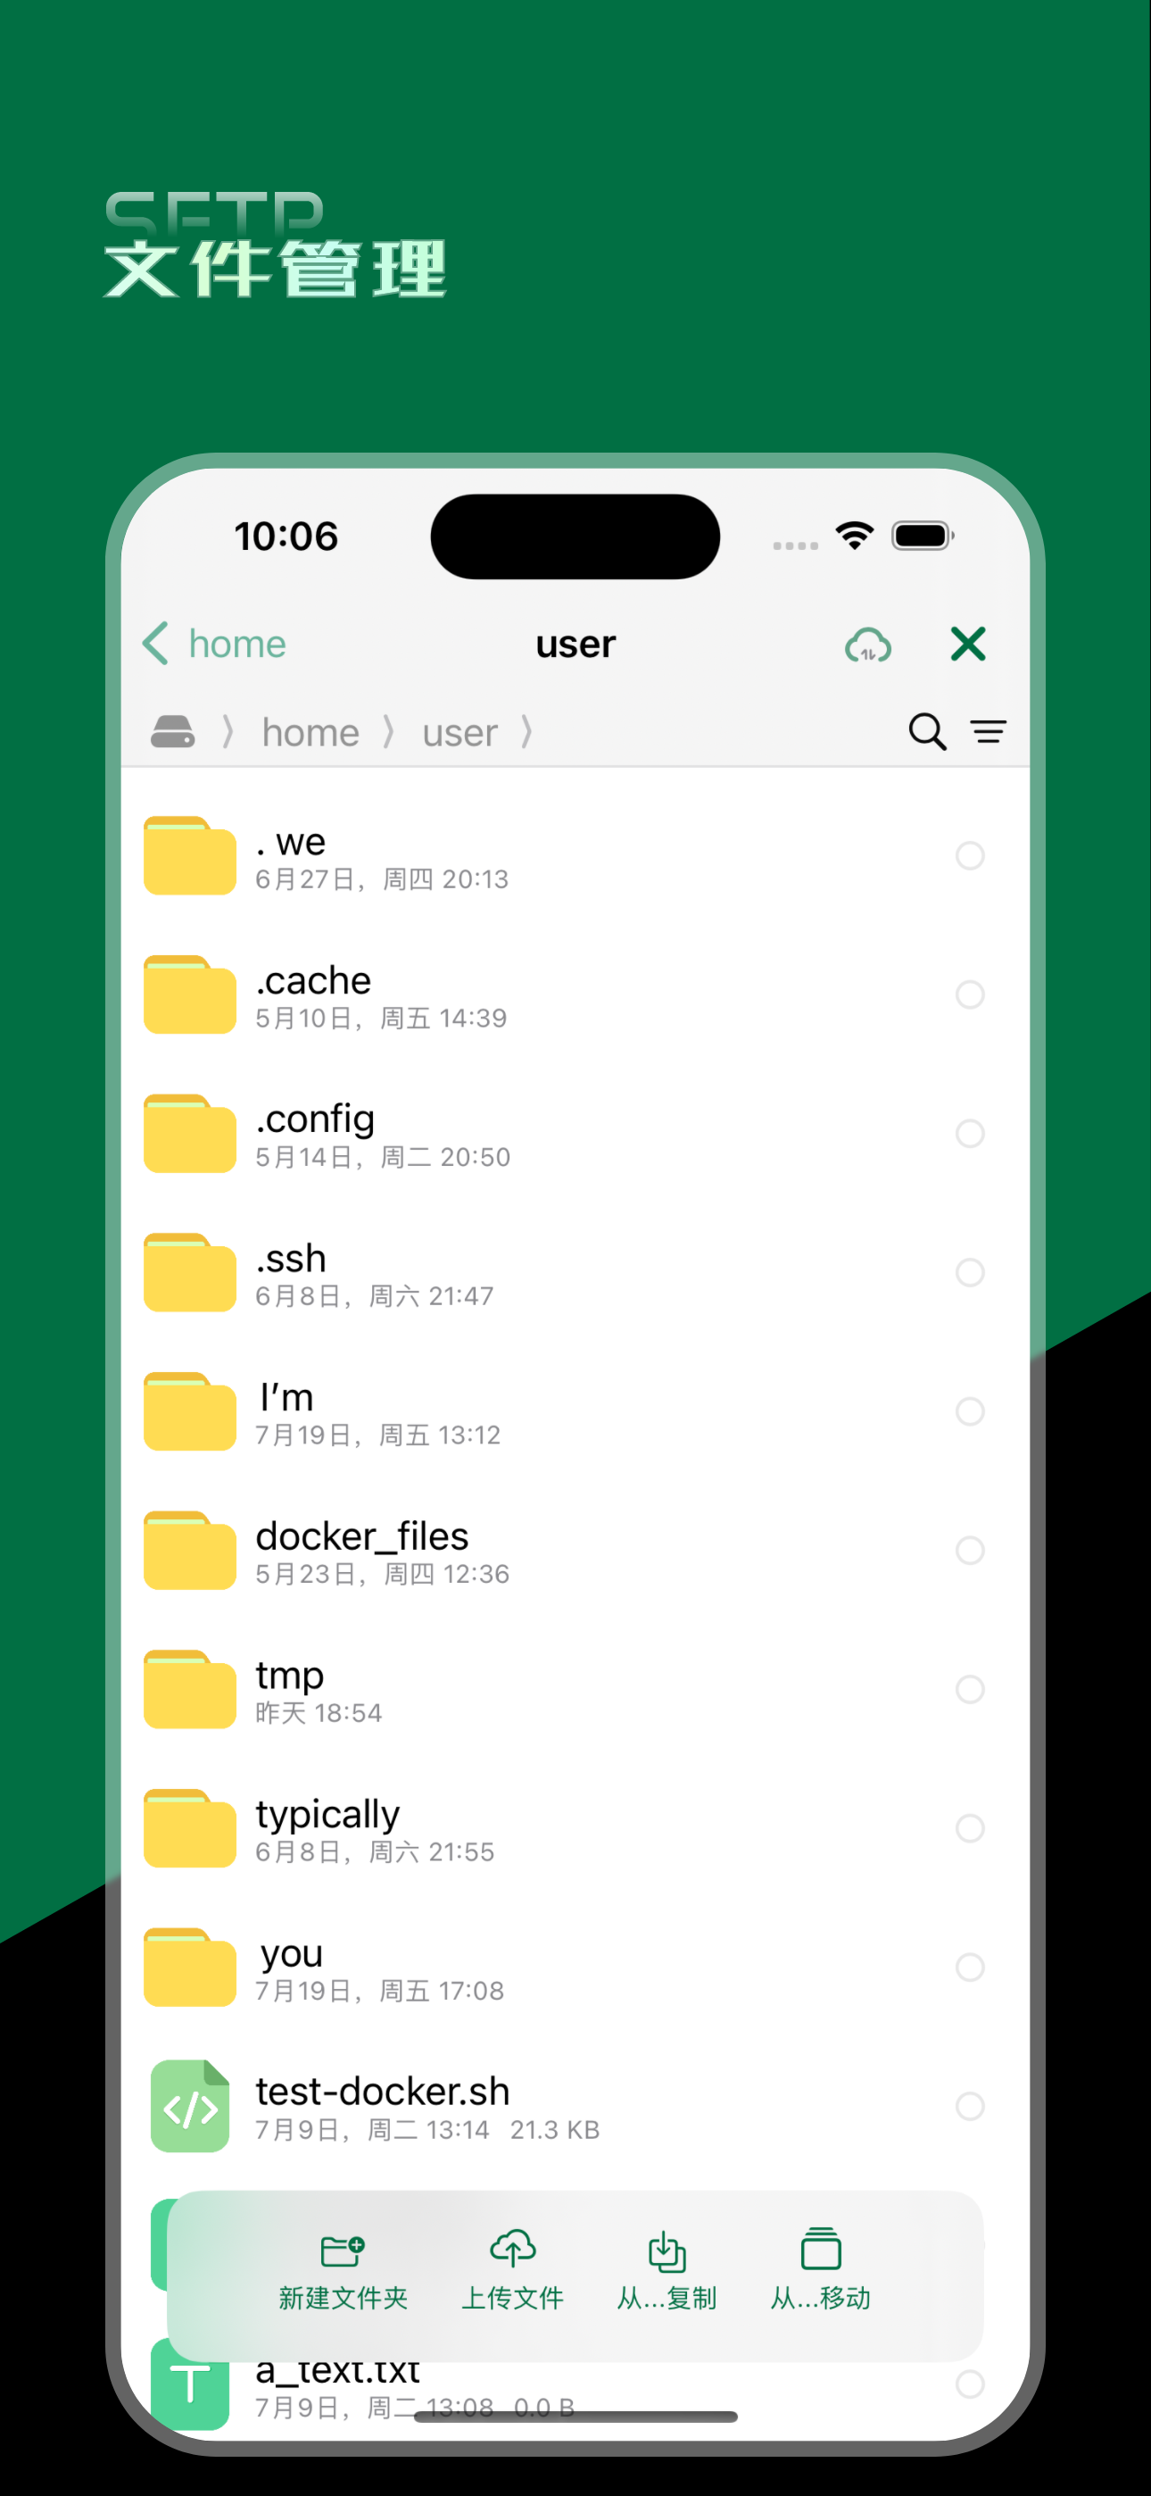The width and height of the screenshot is (1151, 2496).
Task: Open the '. we' folder icon
Action: pyautogui.click(x=190, y=855)
